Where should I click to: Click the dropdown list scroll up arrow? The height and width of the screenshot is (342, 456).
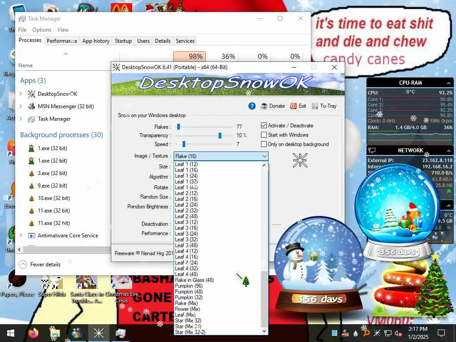point(264,165)
